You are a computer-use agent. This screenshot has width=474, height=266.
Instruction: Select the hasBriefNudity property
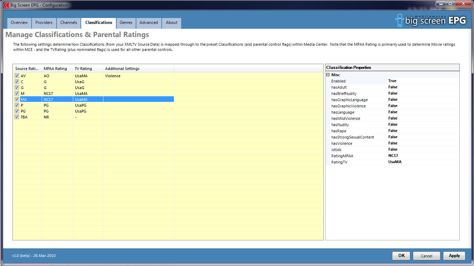click(392, 94)
